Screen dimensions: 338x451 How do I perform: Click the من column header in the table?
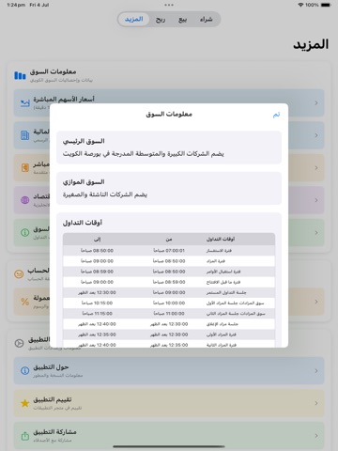[169, 240]
